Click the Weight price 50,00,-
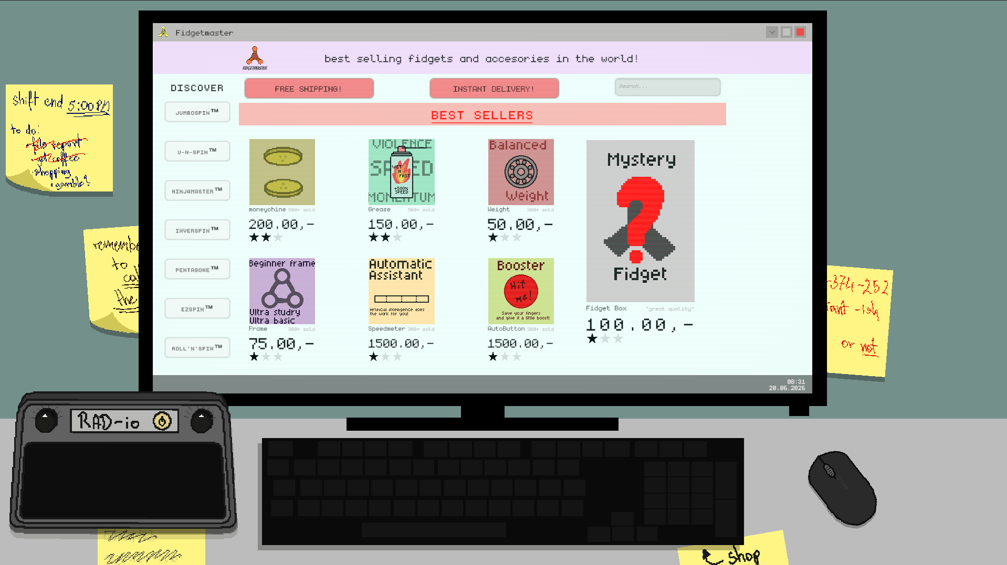Screen dimensions: 1007x565 pyautogui.click(x=520, y=225)
